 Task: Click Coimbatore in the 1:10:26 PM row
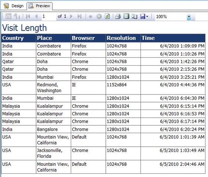pyautogui.click(x=53, y=54)
